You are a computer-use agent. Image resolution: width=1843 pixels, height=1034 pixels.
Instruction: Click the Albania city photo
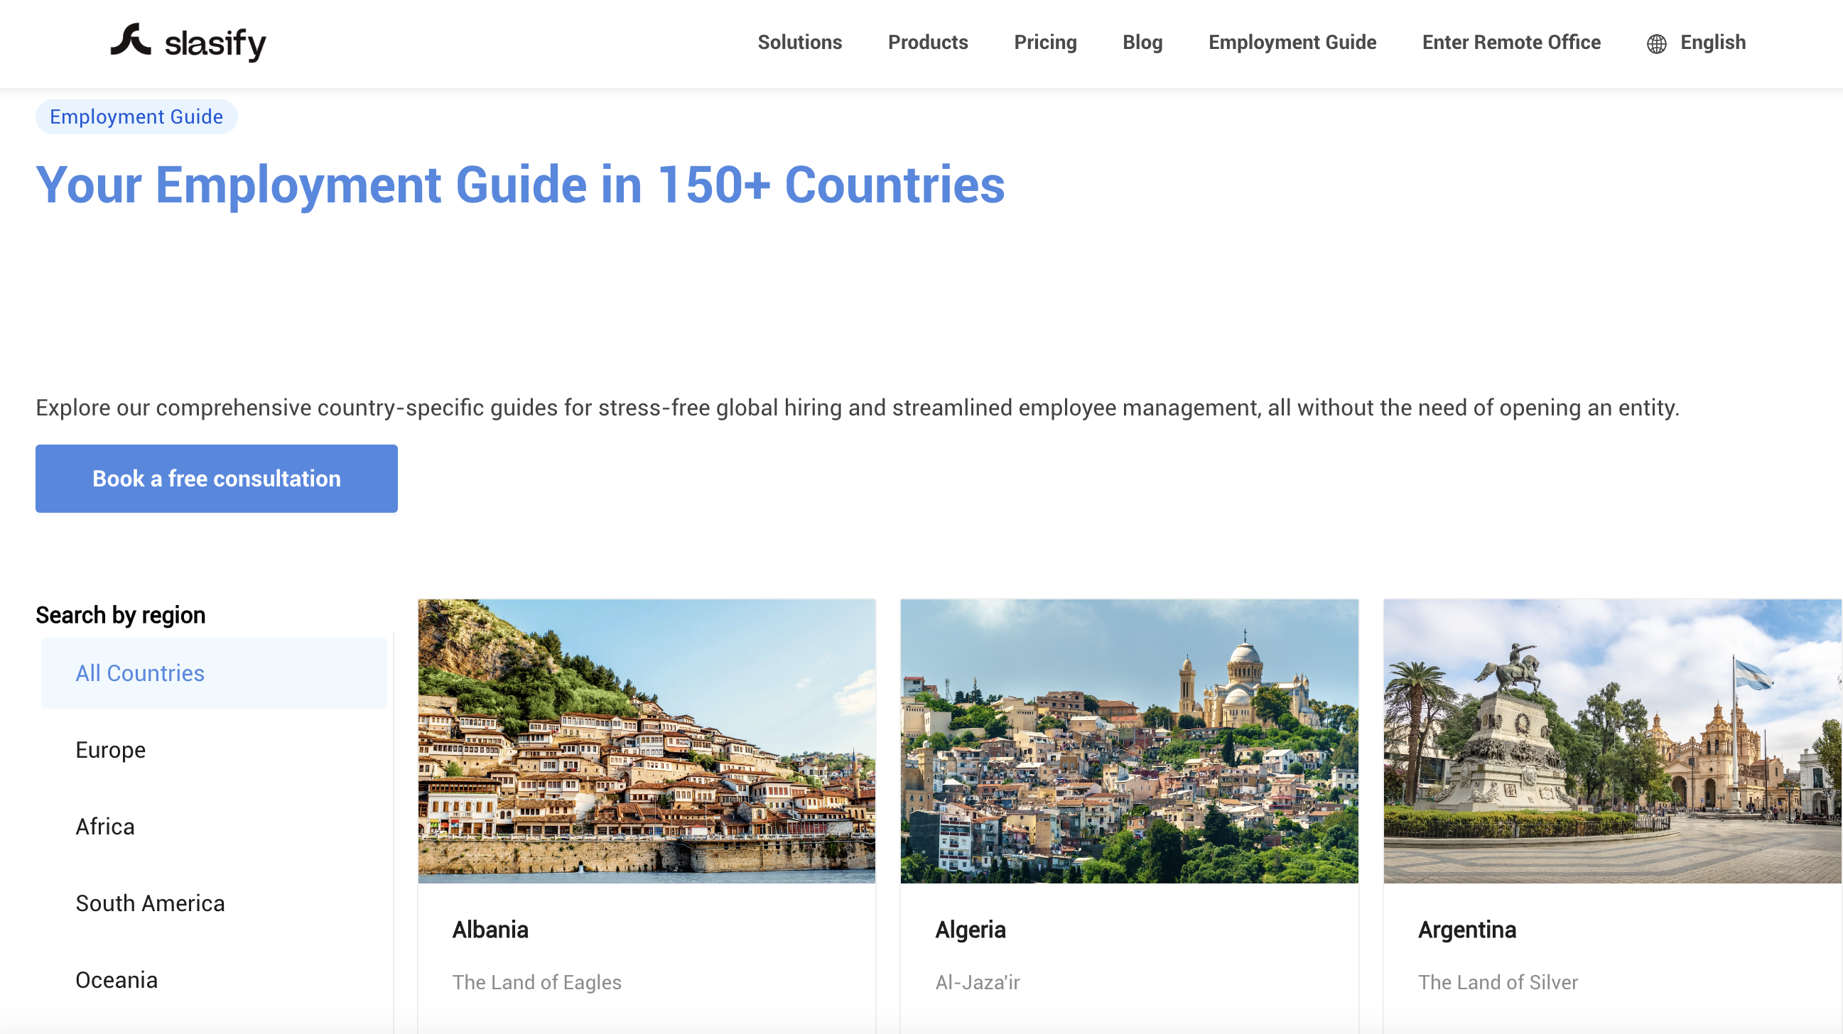pyautogui.click(x=646, y=740)
